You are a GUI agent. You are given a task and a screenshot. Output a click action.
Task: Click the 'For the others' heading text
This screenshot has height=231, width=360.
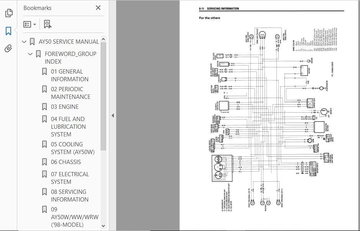pos(209,18)
